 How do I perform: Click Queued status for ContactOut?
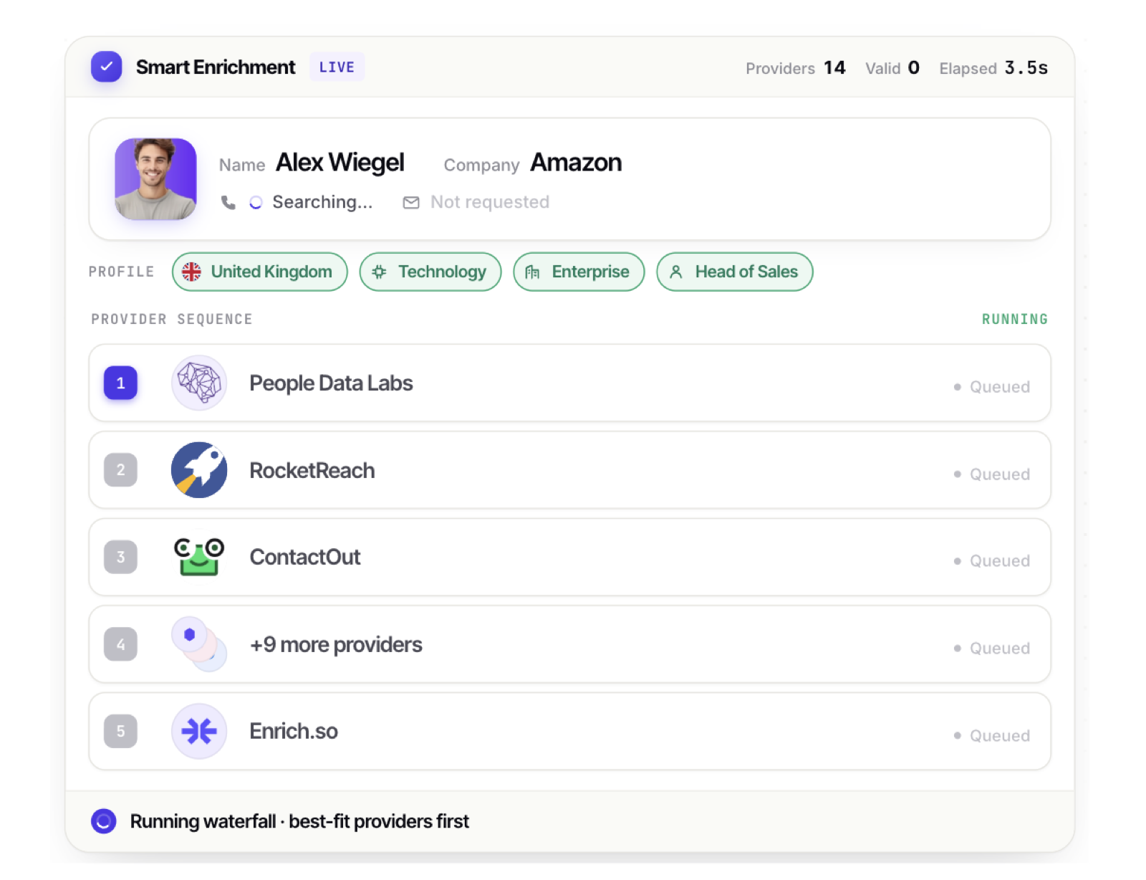[x=992, y=561]
